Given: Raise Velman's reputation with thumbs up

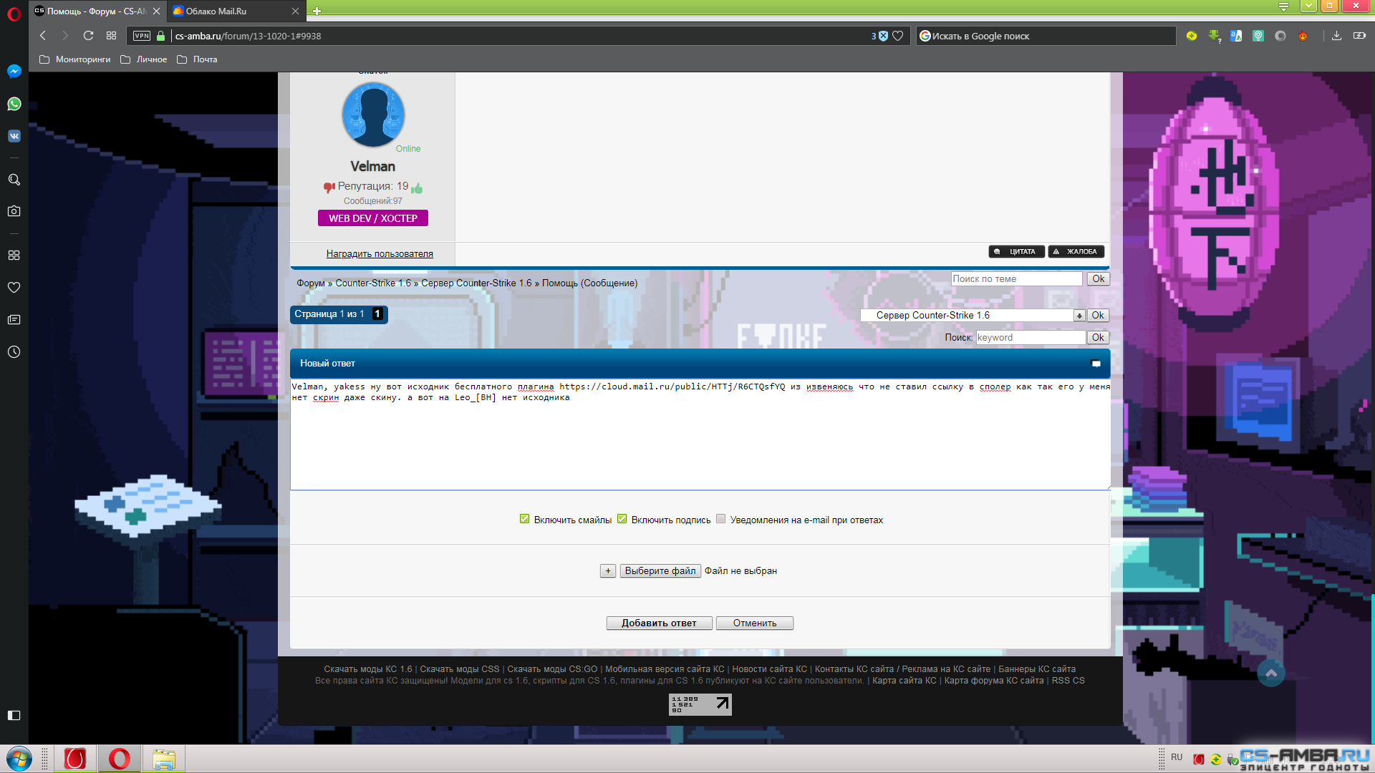Looking at the screenshot, I should coord(417,188).
